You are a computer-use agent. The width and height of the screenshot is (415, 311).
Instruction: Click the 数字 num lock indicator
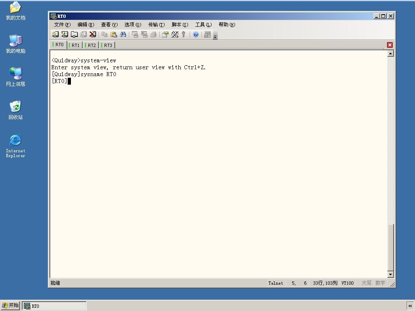(x=380, y=283)
